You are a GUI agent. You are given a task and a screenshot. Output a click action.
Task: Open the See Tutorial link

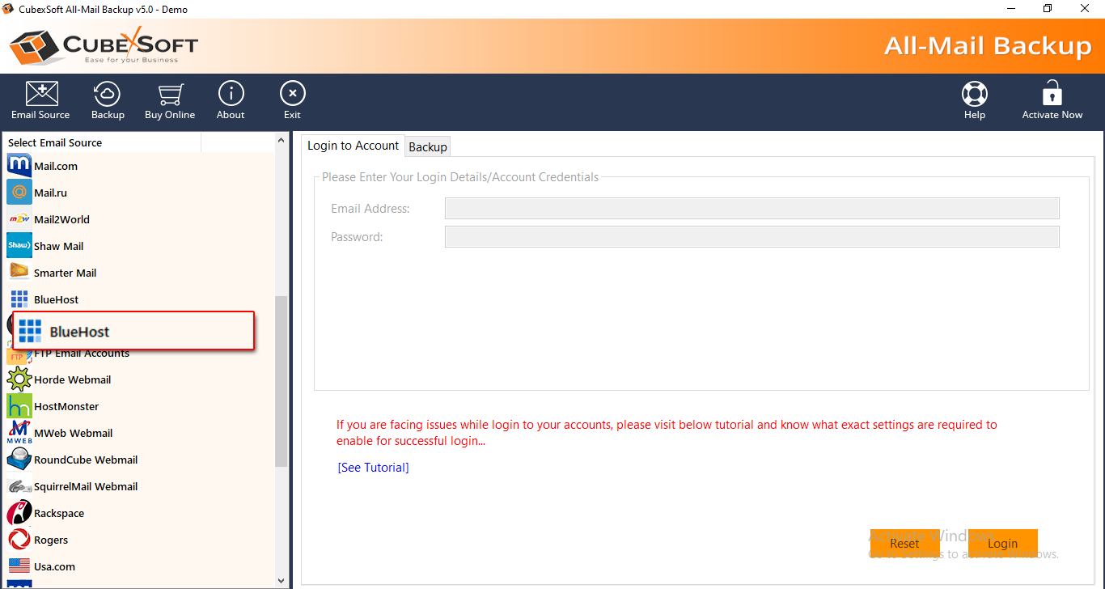pos(373,468)
